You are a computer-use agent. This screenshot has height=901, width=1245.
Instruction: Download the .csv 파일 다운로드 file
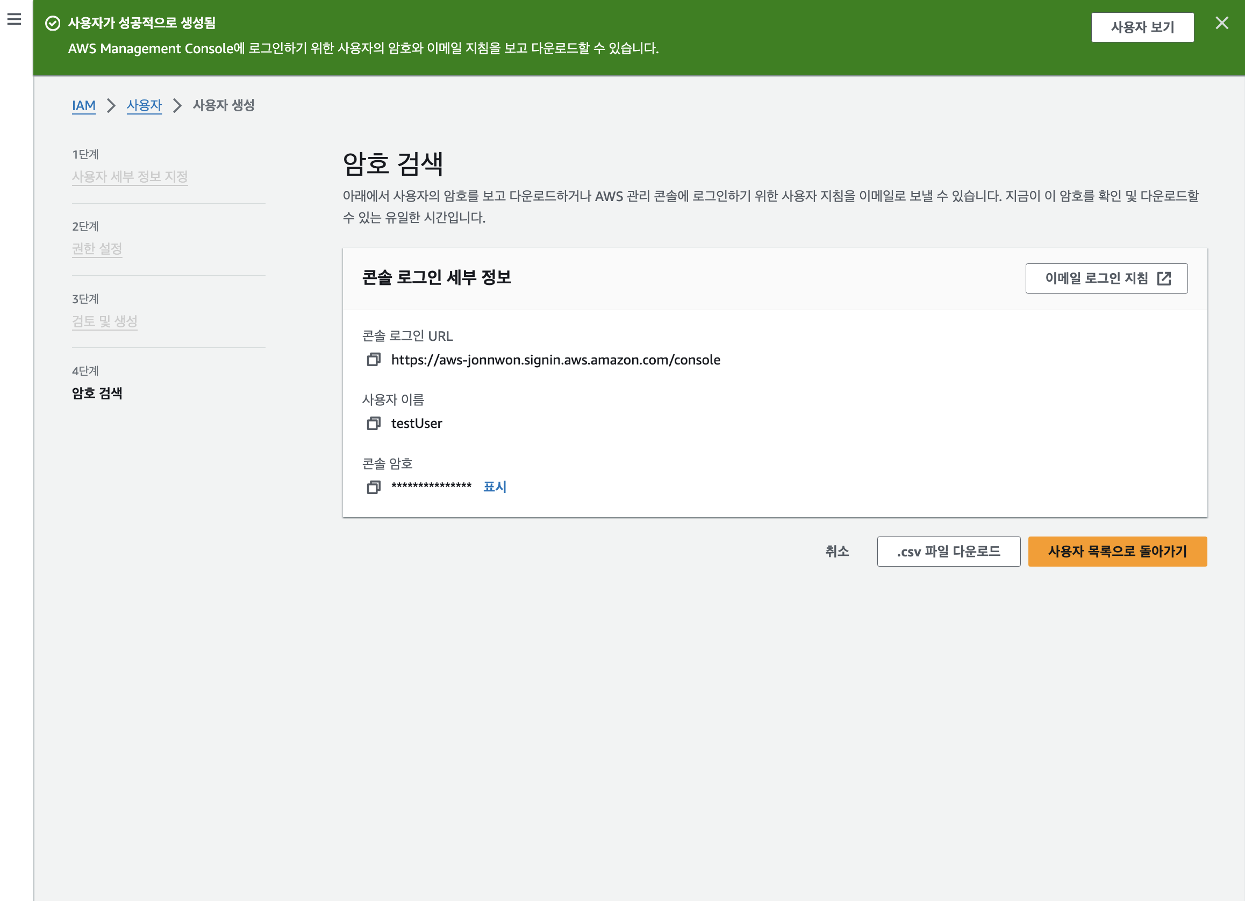pyautogui.click(x=948, y=551)
